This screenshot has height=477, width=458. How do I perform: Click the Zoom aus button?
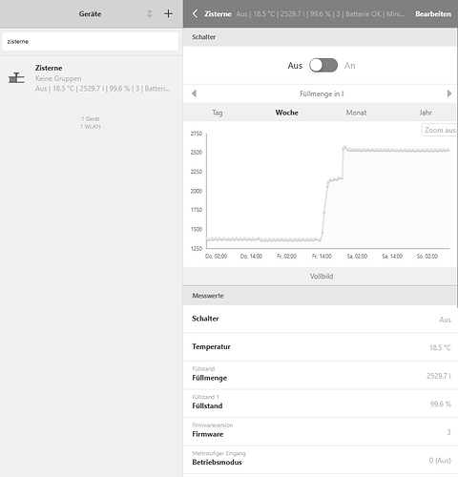(x=439, y=130)
